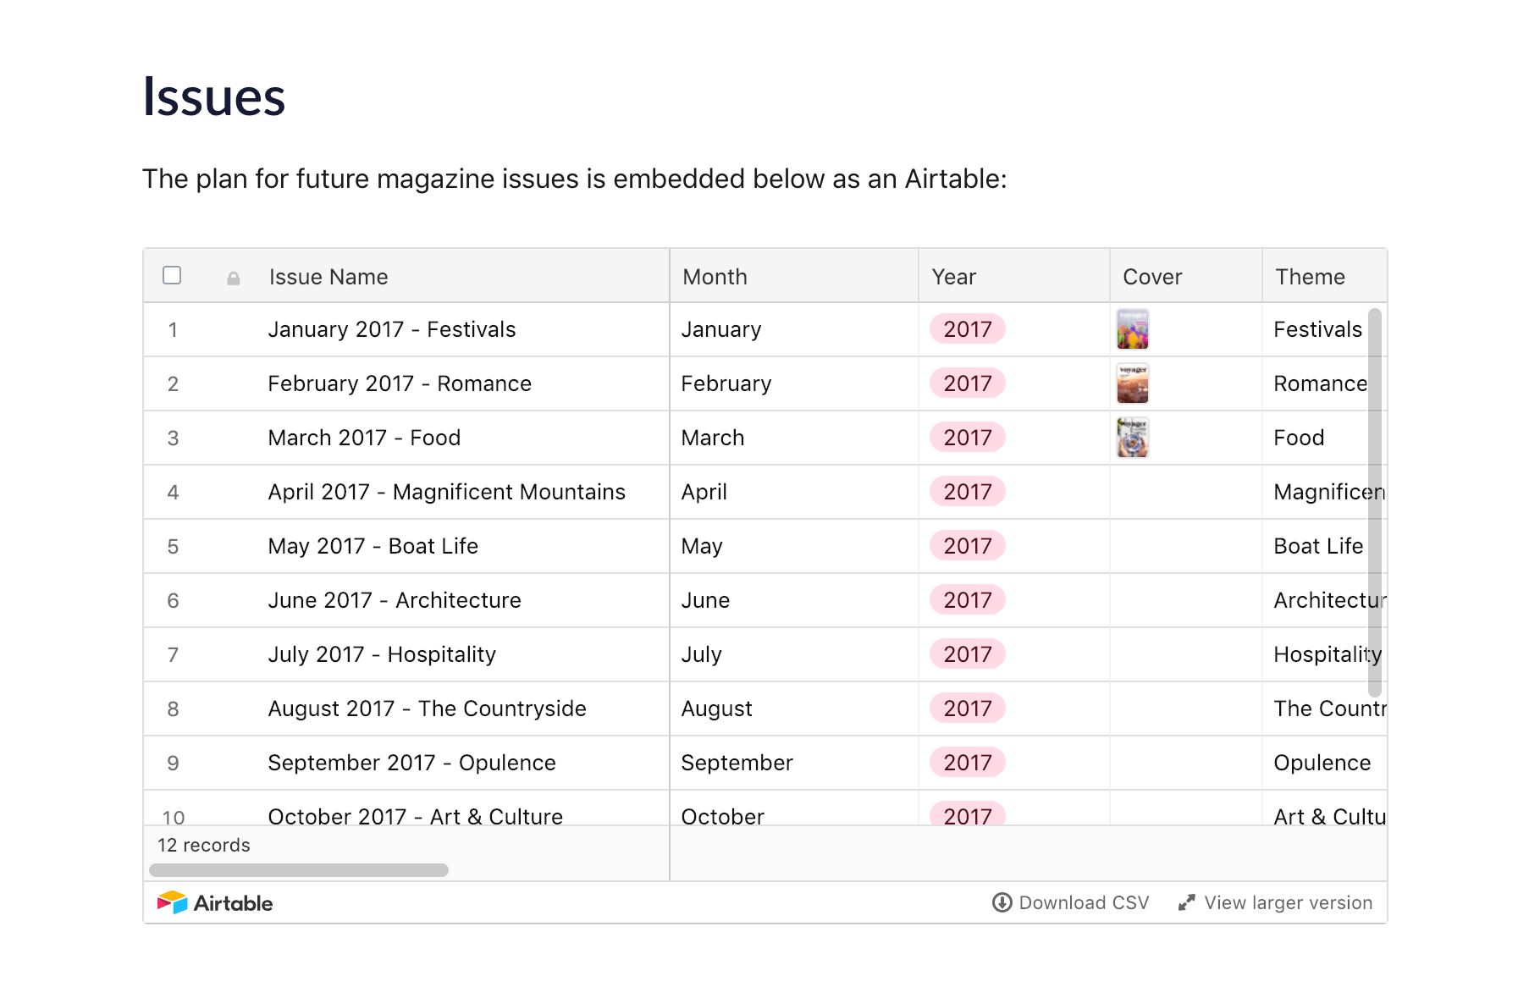Open the January 2017 Festivals cover image
Viewport: 1529px width, 987px height.
pyautogui.click(x=1132, y=329)
